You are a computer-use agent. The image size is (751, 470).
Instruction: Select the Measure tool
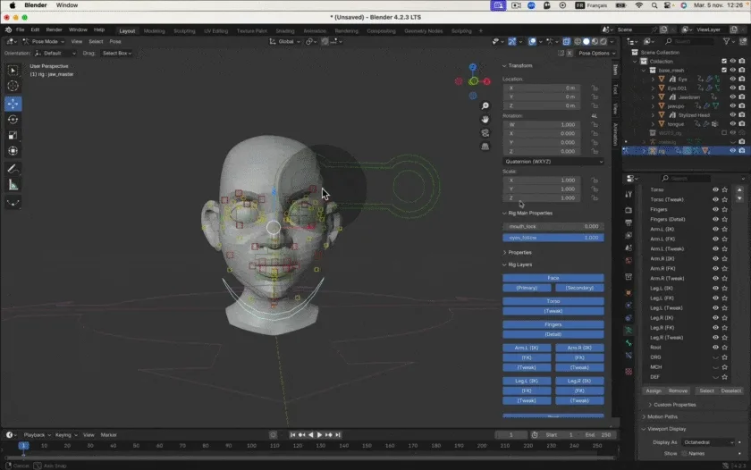pos(13,185)
